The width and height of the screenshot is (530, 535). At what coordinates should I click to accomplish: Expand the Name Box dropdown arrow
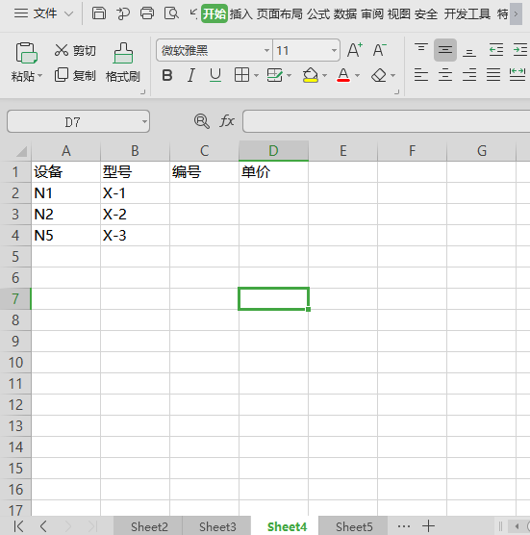(x=144, y=121)
